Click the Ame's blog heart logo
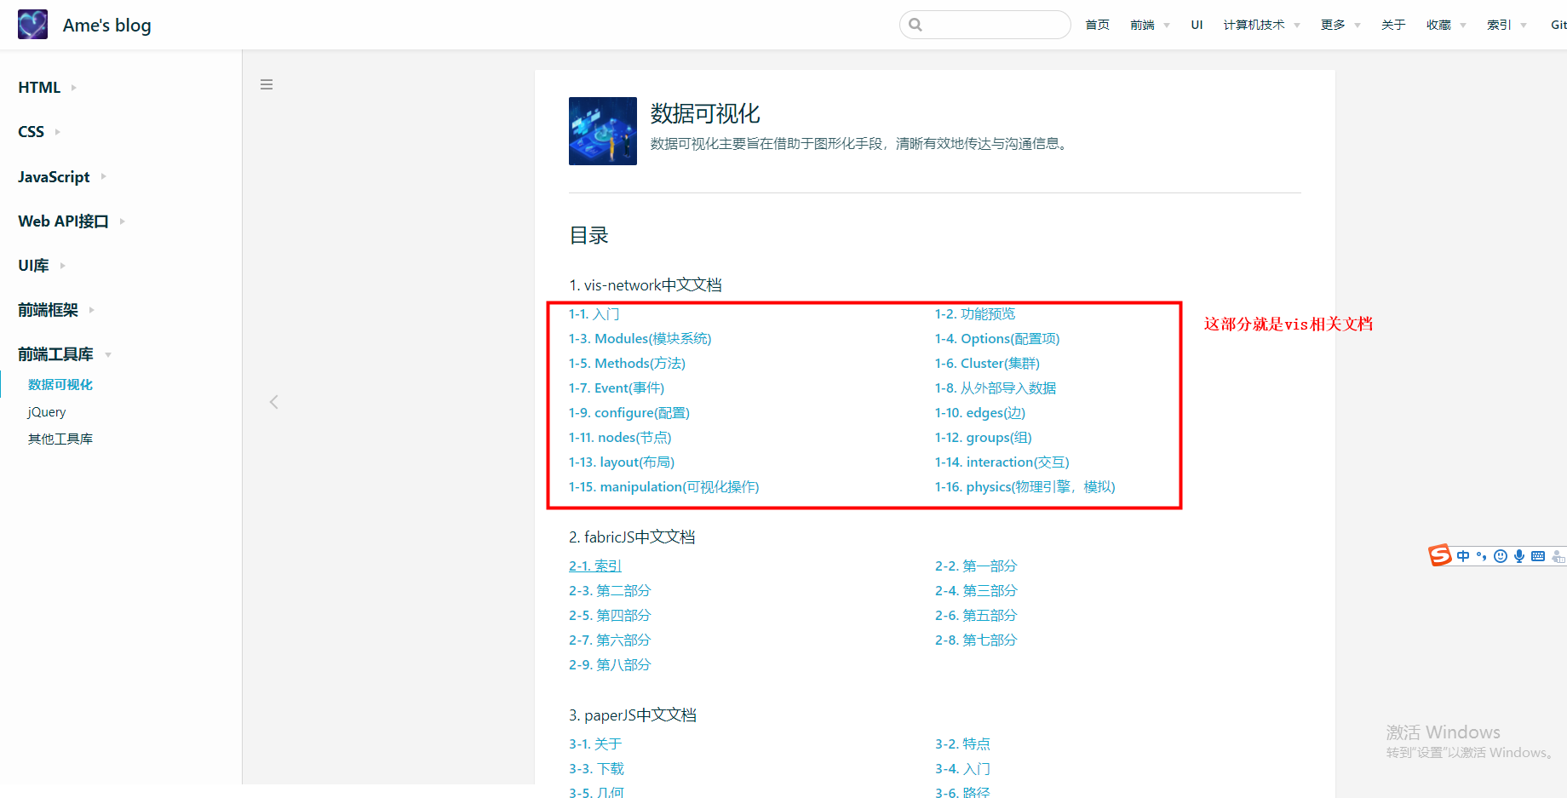The width and height of the screenshot is (1567, 798). coord(32,24)
